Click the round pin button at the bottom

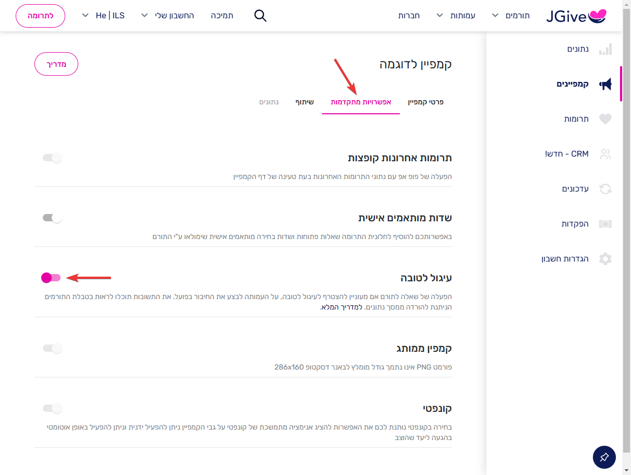(604, 457)
